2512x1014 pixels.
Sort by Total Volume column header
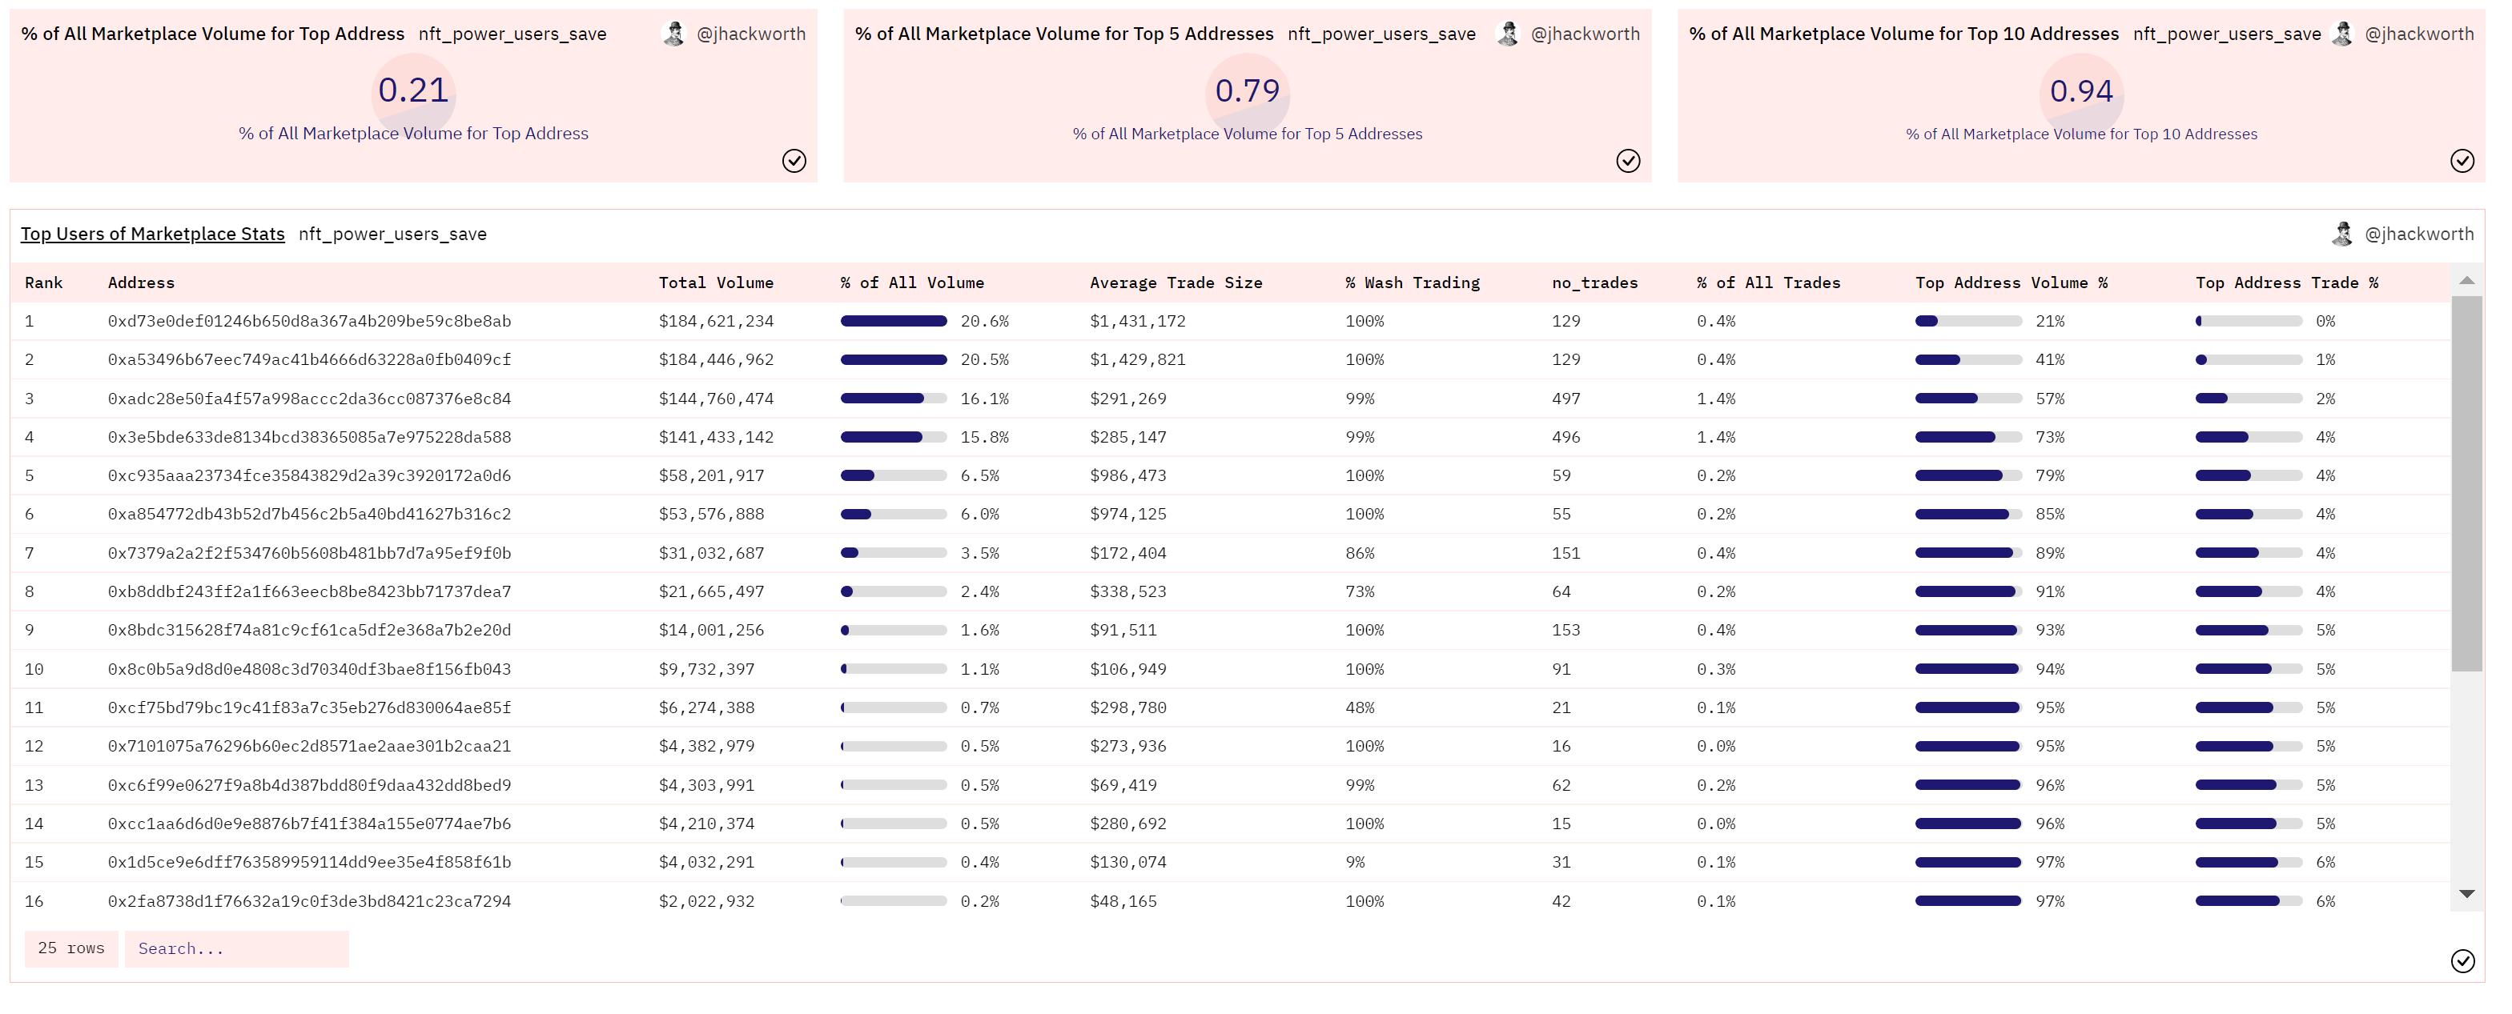pos(716,283)
